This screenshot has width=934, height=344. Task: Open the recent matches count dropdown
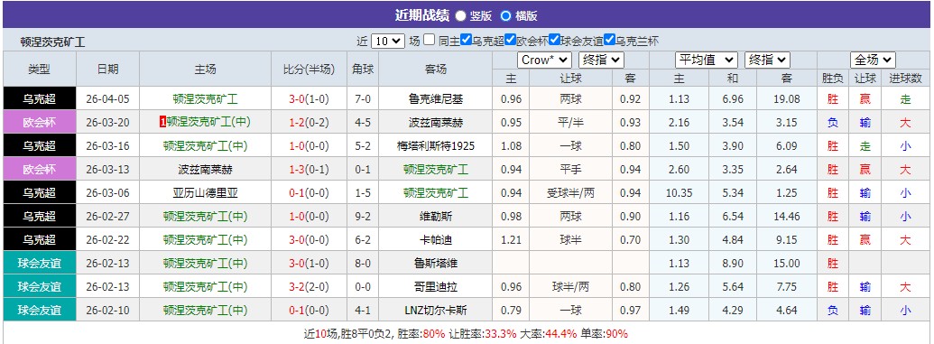coord(388,42)
